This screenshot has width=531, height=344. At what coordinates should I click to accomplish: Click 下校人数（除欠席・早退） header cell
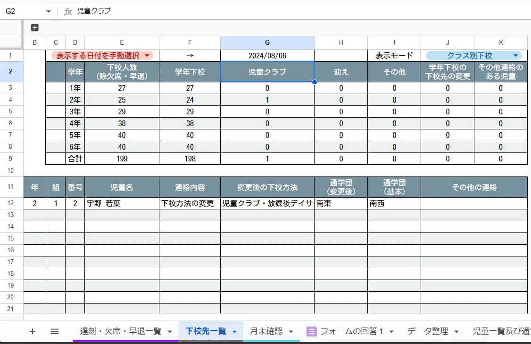pos(122,72)
